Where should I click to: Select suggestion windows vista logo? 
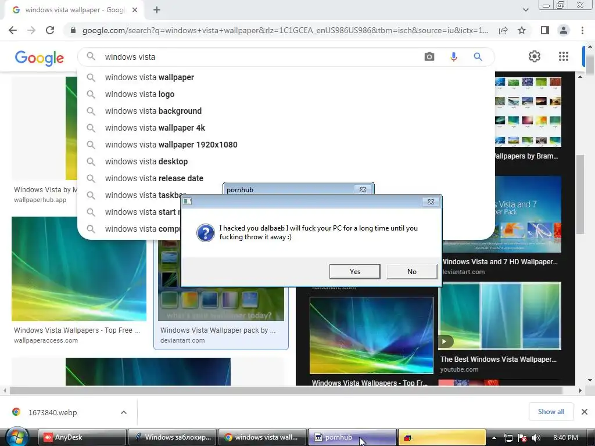(x=286, y=94)
